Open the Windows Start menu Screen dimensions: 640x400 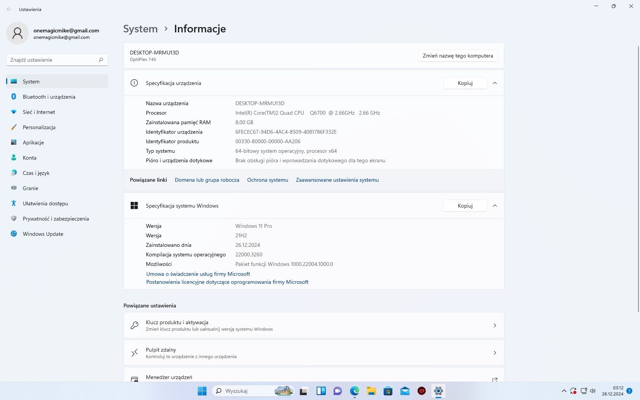click(202, 391)
